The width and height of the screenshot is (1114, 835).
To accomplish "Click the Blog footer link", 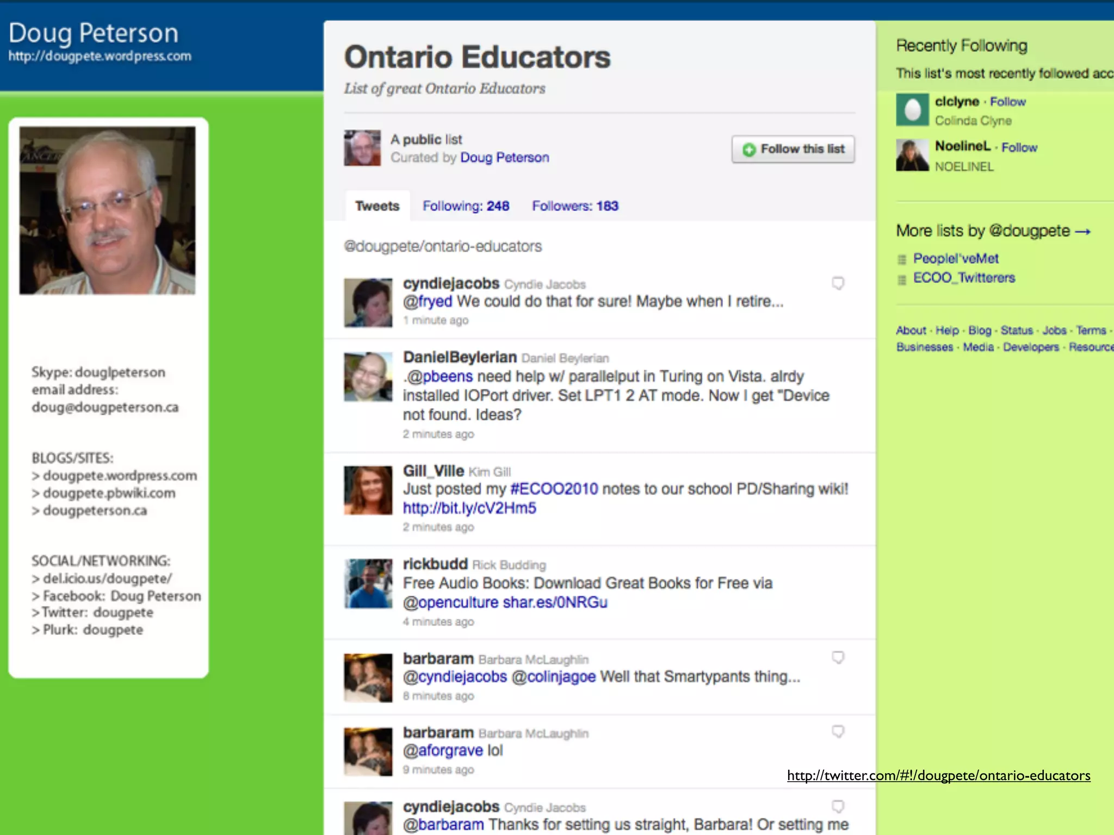I will point(980,331).
